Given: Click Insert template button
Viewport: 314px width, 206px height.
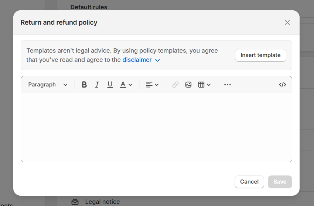Looking at the screenshot, I should [x=260, y=55].
